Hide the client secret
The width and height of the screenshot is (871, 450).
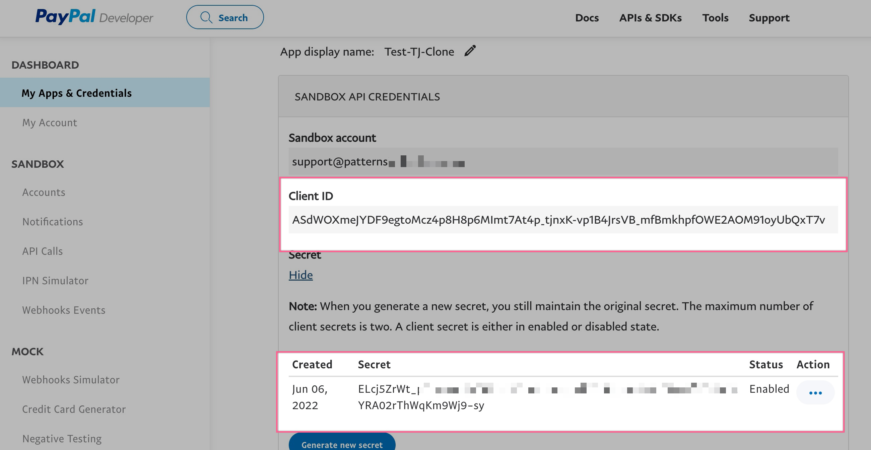pos(300,275)
